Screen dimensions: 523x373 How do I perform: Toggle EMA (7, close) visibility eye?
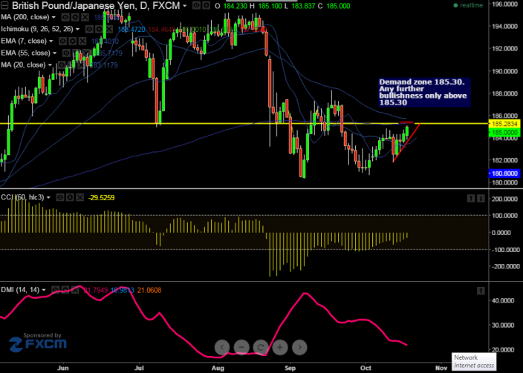[x=62, y=42]
